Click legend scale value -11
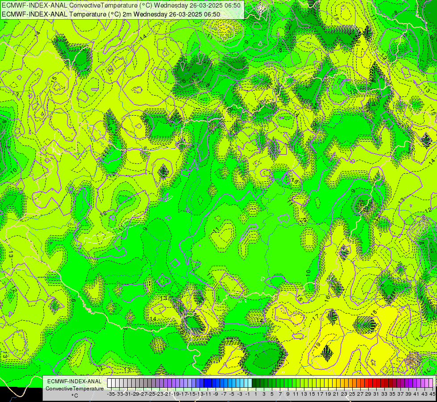 click(x=208, y=394)
